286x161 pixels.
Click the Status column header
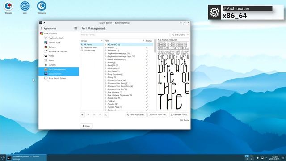point(149,41)
